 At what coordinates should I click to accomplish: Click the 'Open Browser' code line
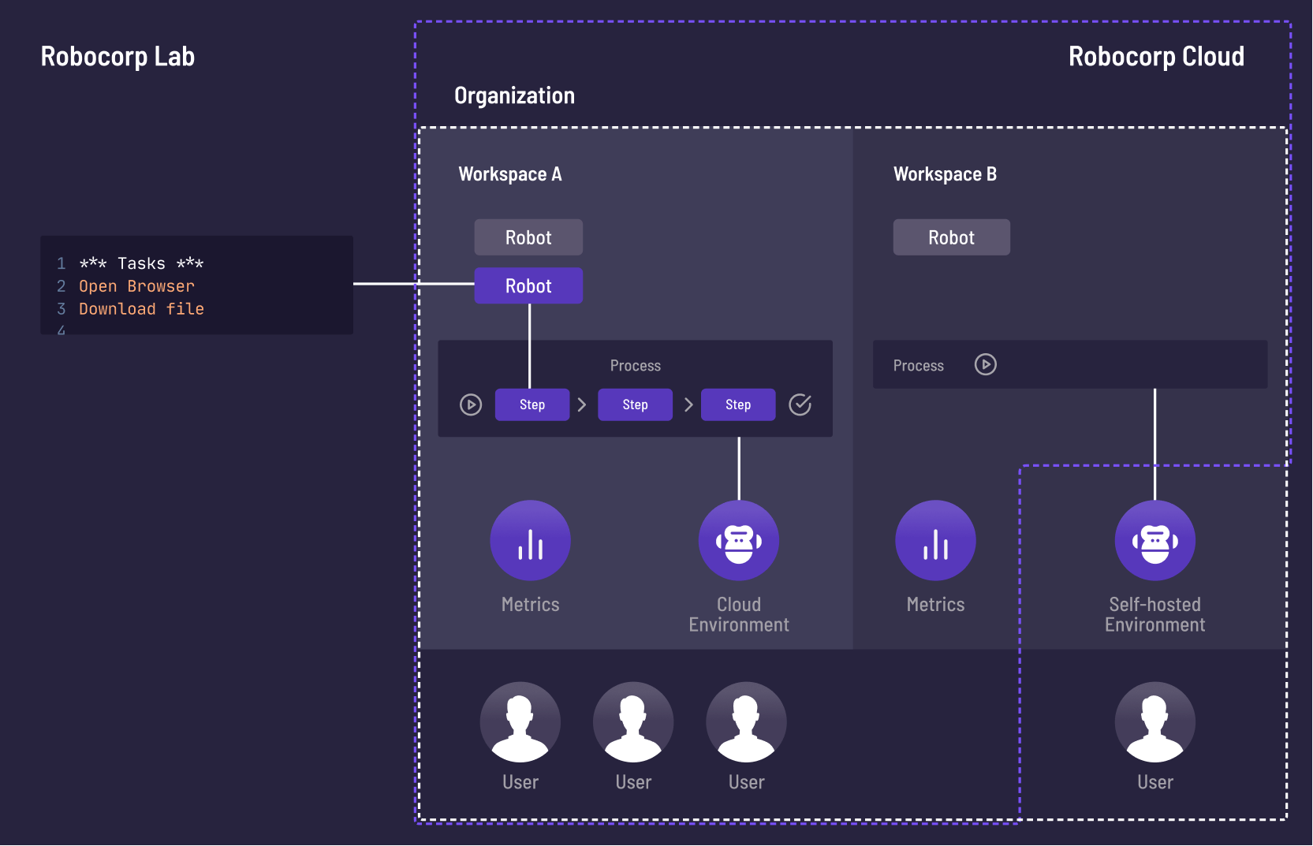pyautogui.click(x=136, y=286)
